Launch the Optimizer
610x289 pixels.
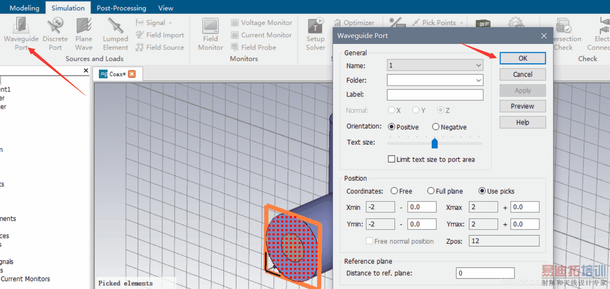point(354,22)
